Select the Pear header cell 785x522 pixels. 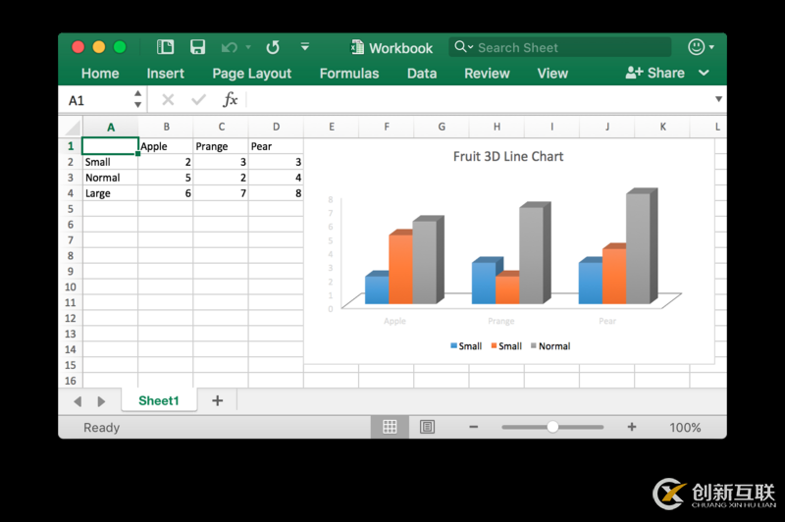(276, 146)
